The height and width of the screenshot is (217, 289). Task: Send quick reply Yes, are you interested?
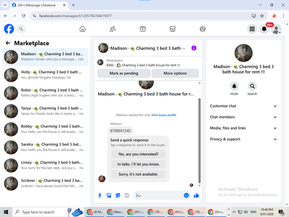(x=138, y=154)
